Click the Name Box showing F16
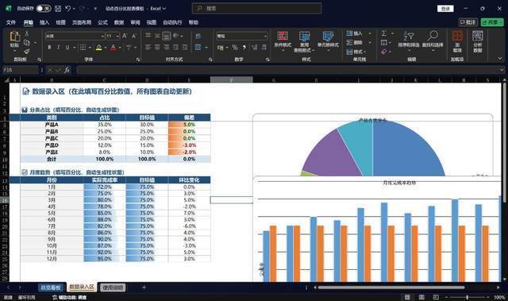The image size is (508, 301). [x=21, y=70]
